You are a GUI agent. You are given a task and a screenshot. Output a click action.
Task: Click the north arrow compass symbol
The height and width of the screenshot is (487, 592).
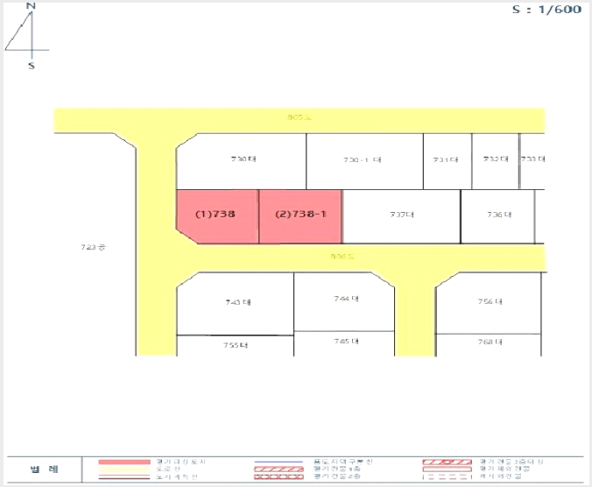pos(27,36)
